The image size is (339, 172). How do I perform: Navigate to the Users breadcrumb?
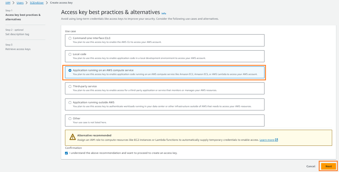(20, 3)
